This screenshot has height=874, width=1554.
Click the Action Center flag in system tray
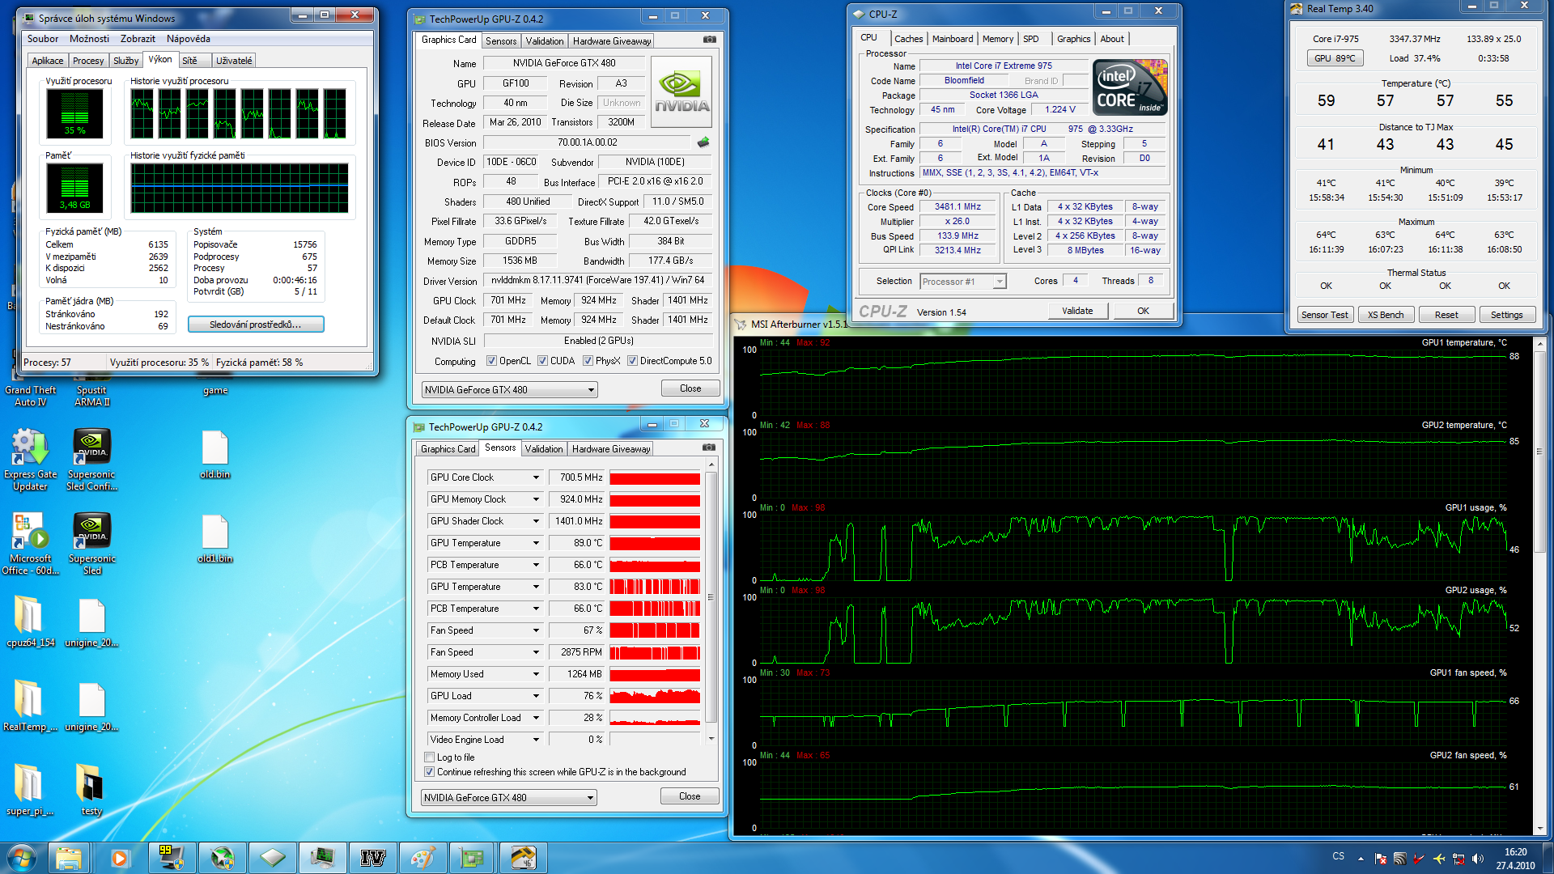pos(1381,859)
